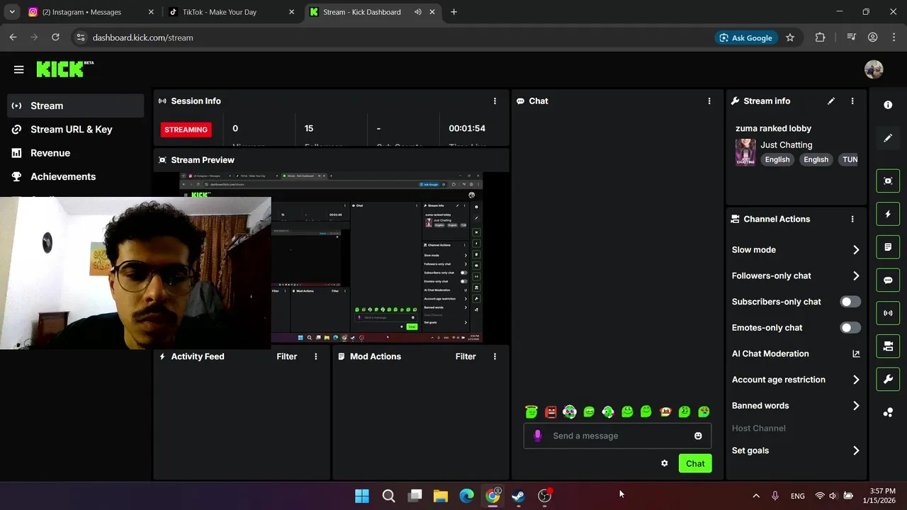Screen dimensions: 907x510
Task: Open chat settings gear icon
Action: (x=664, y=463)
